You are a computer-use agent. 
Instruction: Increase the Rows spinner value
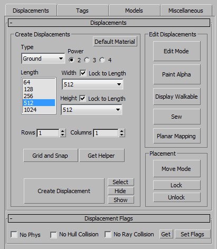pos(63,131)
